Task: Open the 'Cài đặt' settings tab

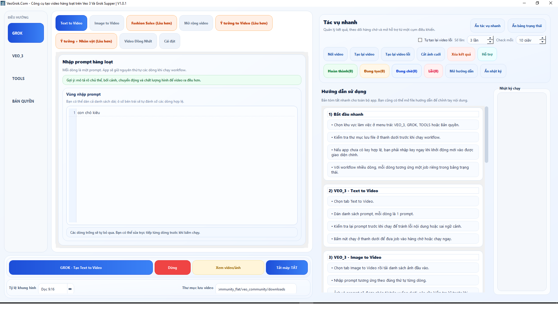Action: point(169,41)
